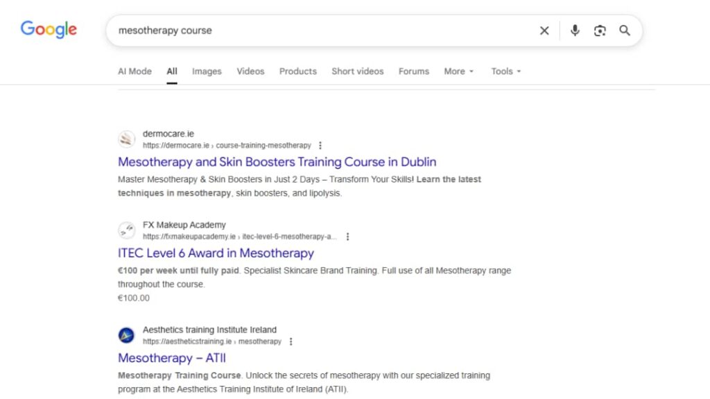Open the Mesotherapy – ATII link
The height and width of the screenshot is (399, 710).
click(172, 358)
